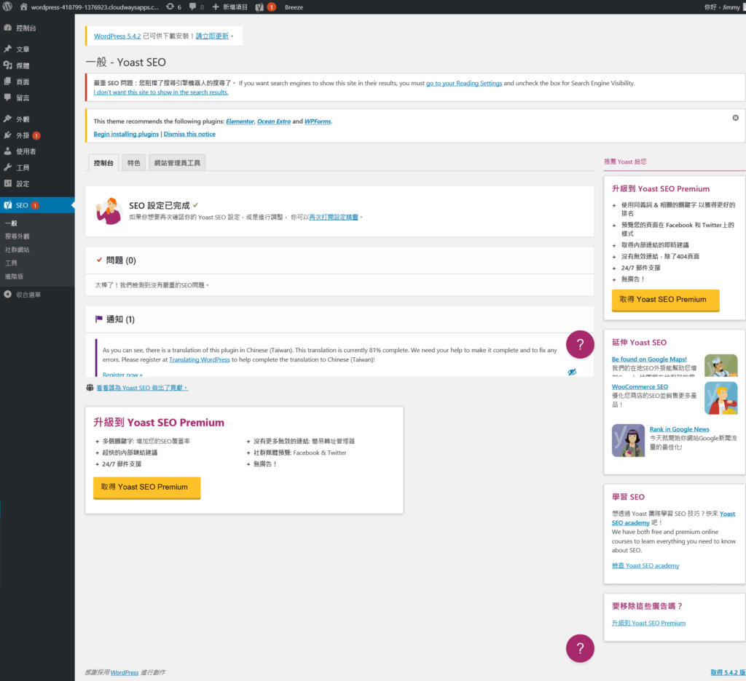746x681 pixels.
Task: Open 一般 SEO submenu item
Action: (11, 223)
